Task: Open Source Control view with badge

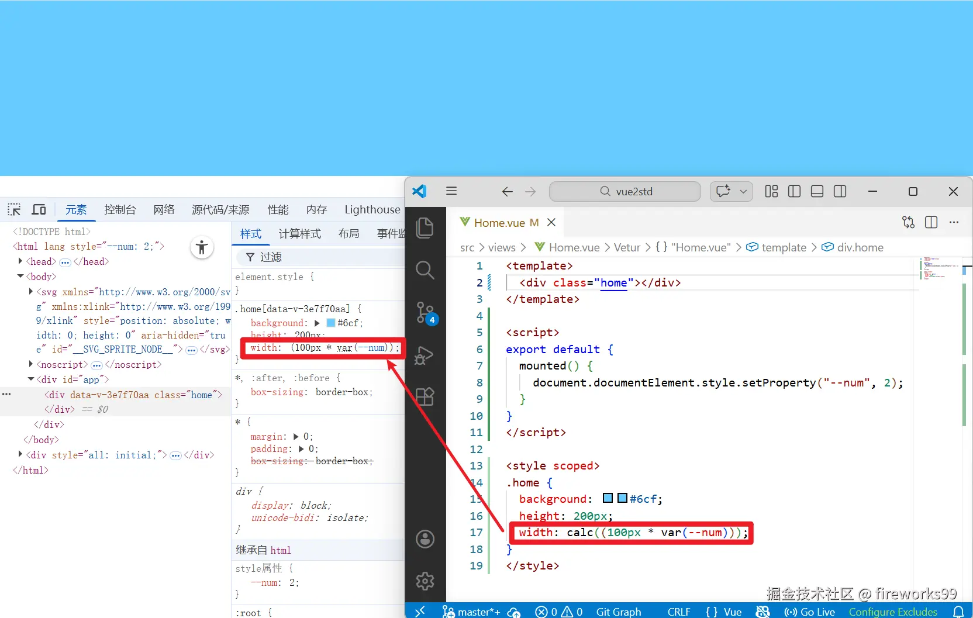Action: tap(425, 313)
